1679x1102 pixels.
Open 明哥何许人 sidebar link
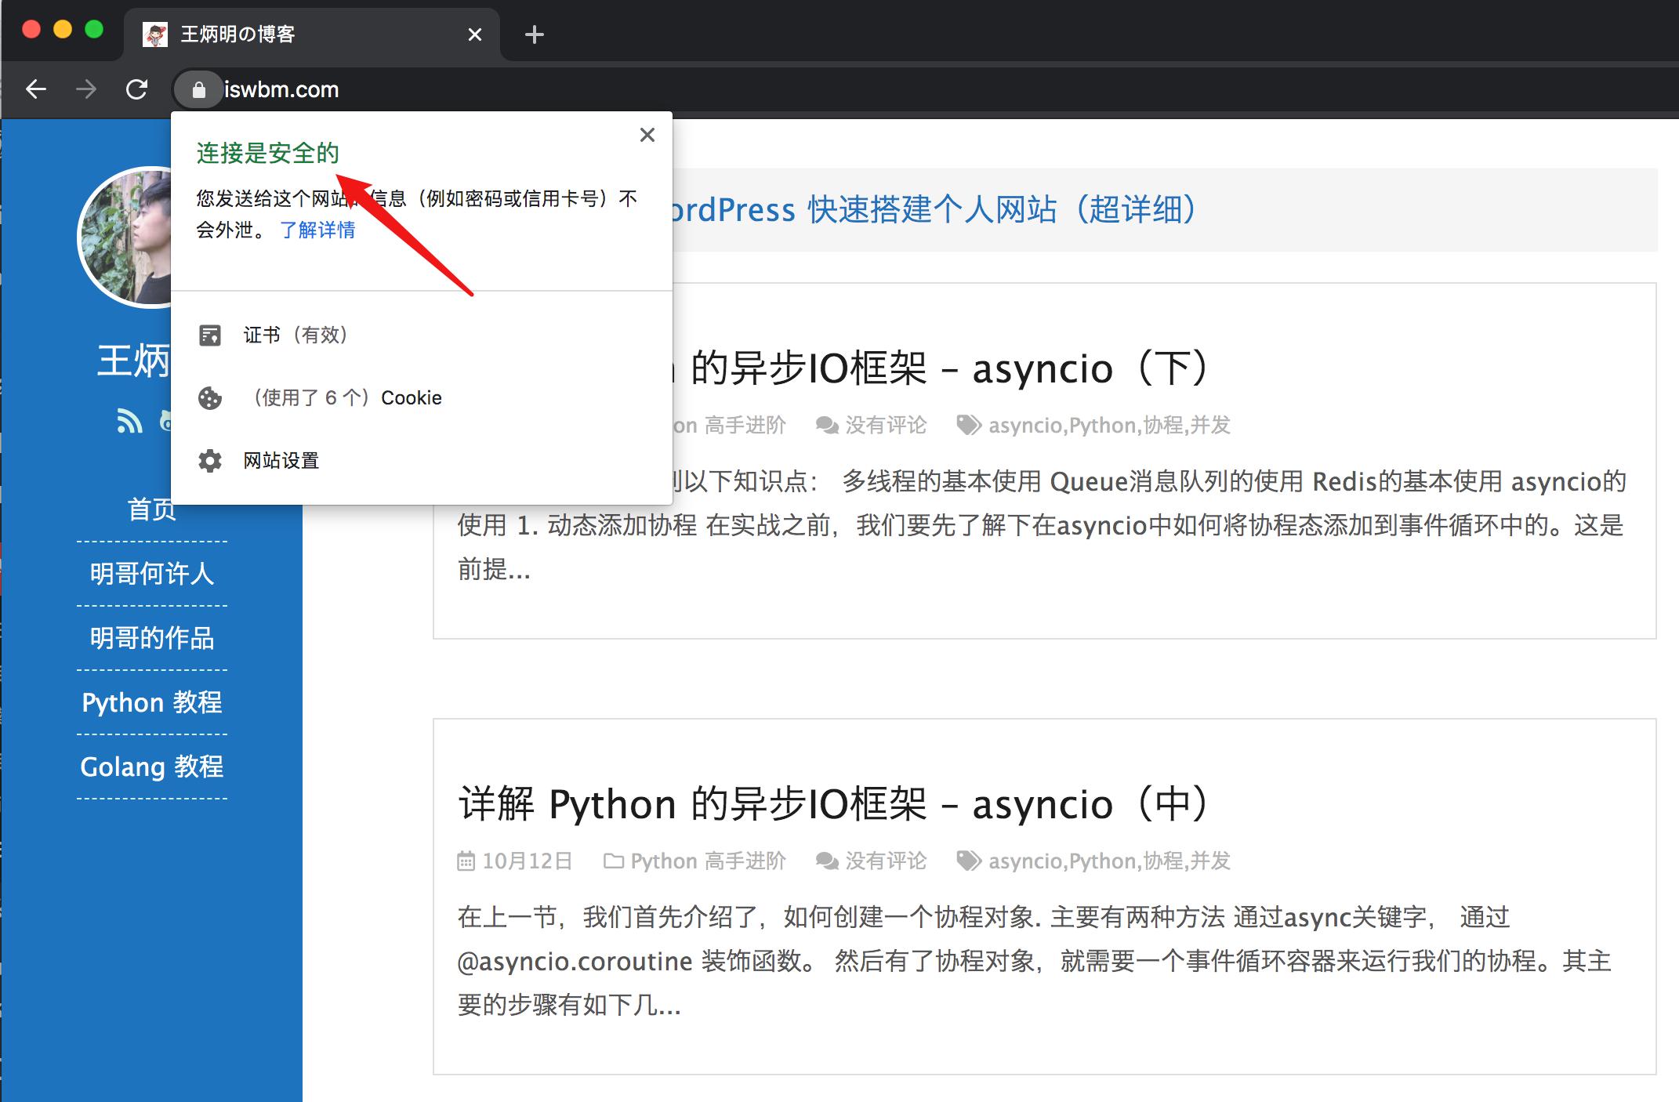tap(152, 574)
